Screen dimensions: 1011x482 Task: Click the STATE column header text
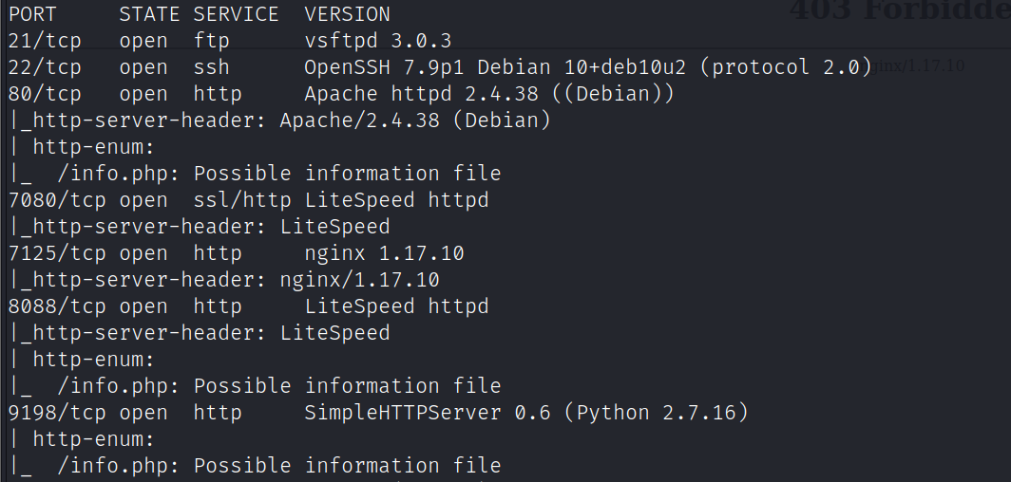coord(150,14)
